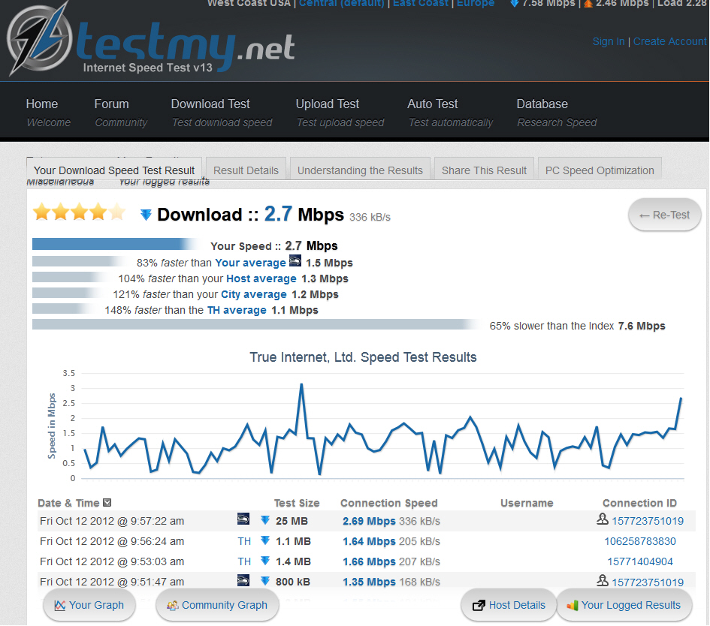Click the TH country link in the 9:56:24 am row
Viewport: 710px width, 626px height.
(244, 541)
